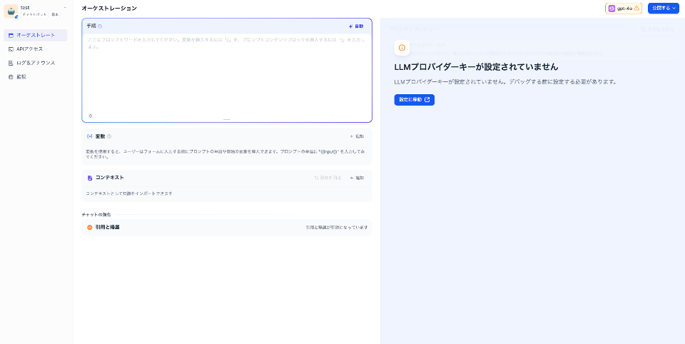Open the ログ&アナウンス sidebar item
This screenshot has height=344, width=685.
36,63
